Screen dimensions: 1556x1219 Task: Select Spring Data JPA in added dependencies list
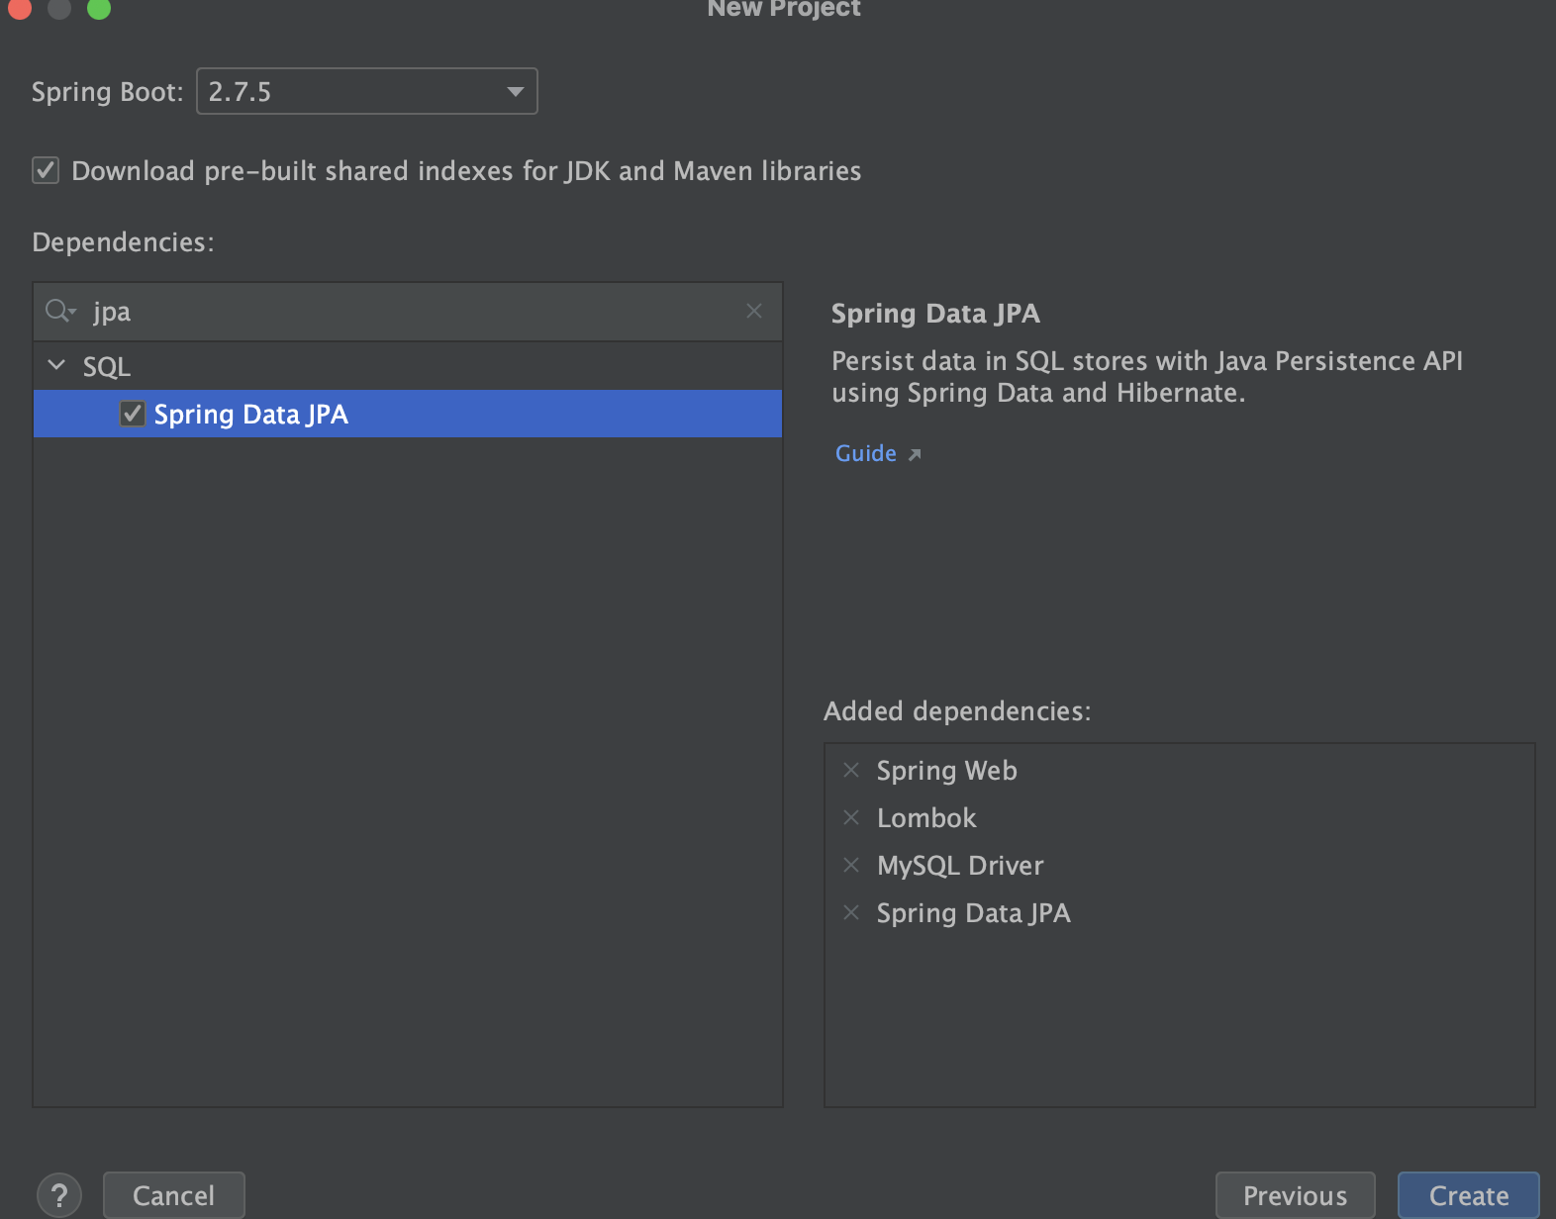tap(974, 913)
